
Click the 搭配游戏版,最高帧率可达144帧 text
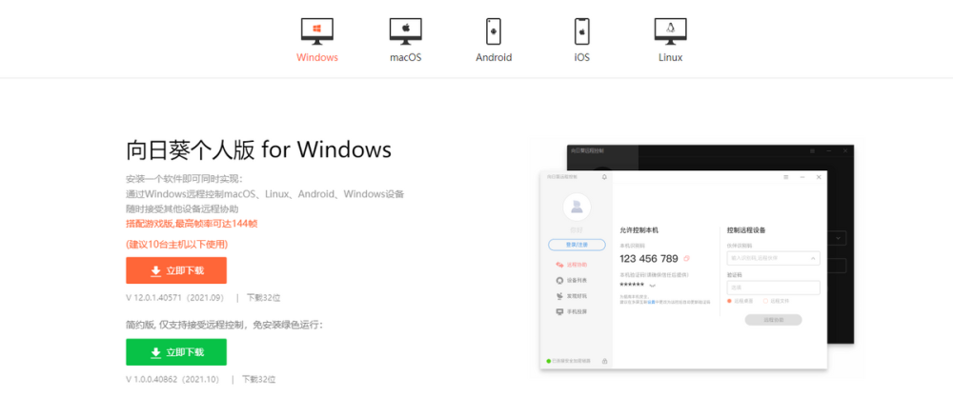pyautogui.click(x=193, y=224)
